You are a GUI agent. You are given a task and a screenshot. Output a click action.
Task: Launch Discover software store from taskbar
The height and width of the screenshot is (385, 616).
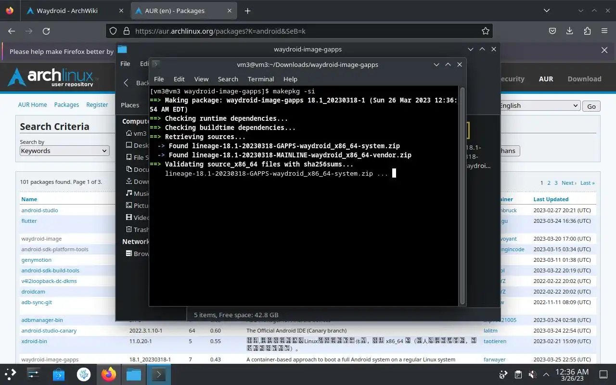59,374
